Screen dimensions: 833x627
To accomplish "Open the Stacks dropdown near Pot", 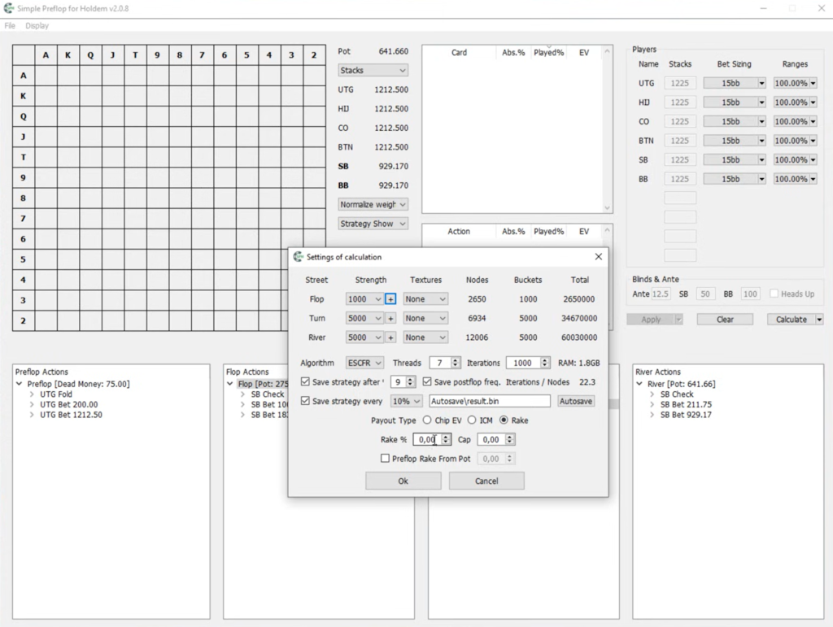I will tap(373, 71).
